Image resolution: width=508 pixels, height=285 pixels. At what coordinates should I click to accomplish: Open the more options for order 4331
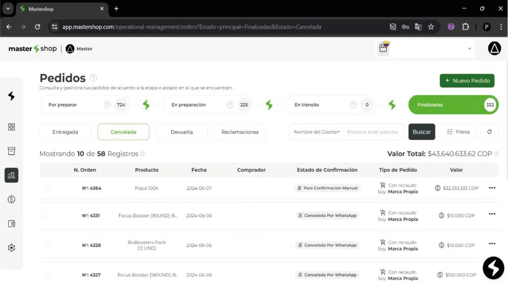point(491,214)
